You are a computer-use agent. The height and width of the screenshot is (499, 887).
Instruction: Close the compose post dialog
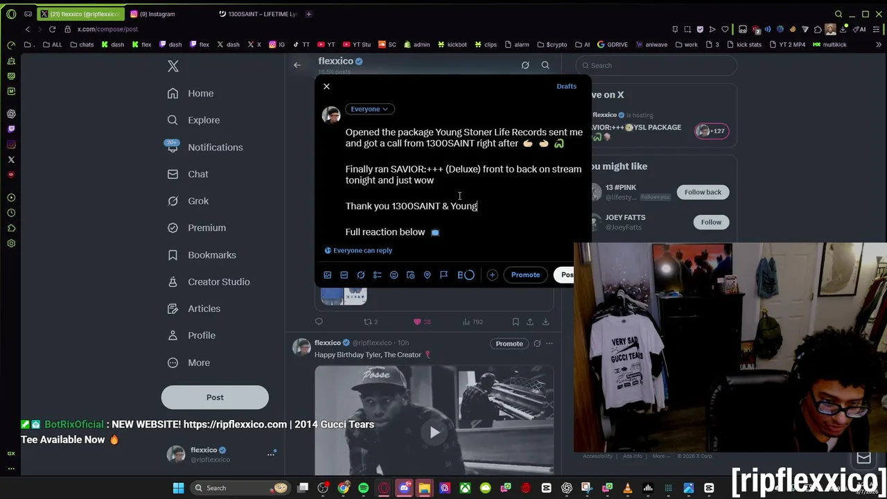(x=326, y=87)
